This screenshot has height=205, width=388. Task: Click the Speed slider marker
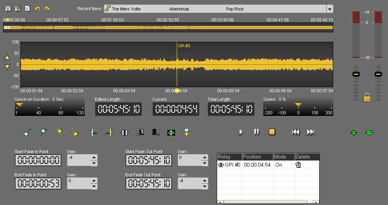(298, 105)
